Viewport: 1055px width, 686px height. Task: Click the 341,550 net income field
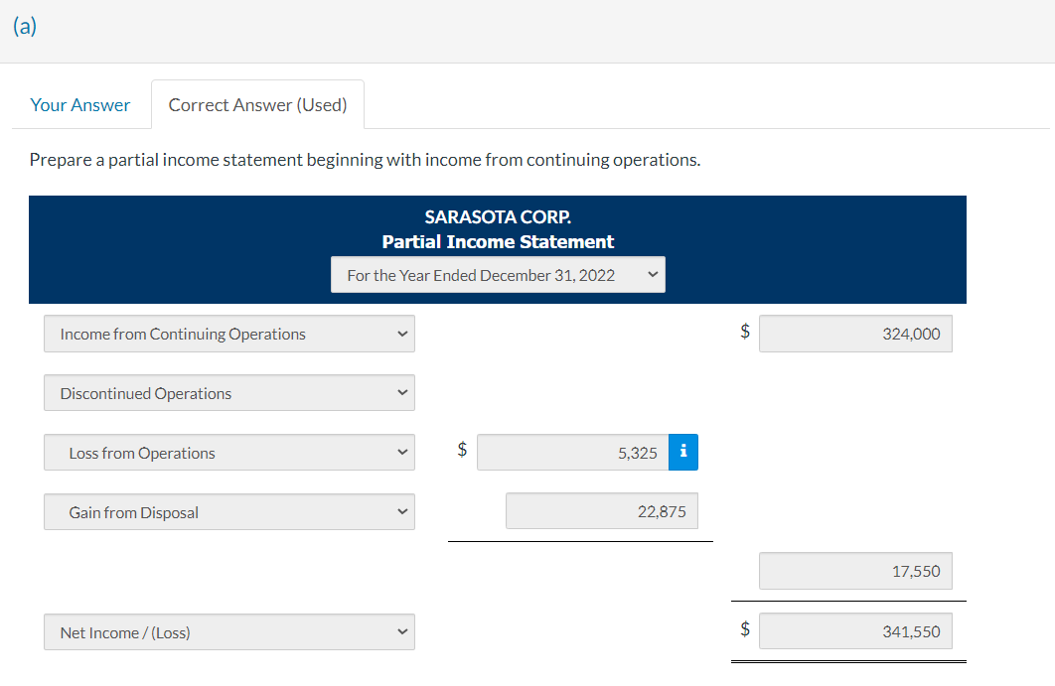pyautogui.click(x=855, y=630)
